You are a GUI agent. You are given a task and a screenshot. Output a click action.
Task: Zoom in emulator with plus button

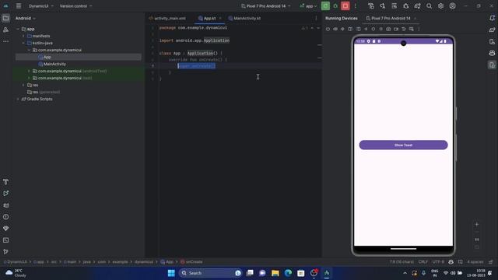point(477,224)
